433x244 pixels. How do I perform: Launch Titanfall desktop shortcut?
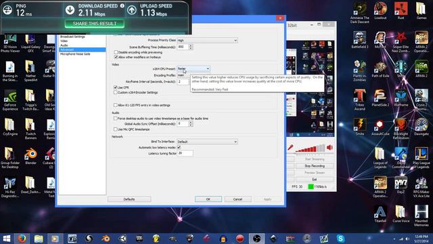380,214
